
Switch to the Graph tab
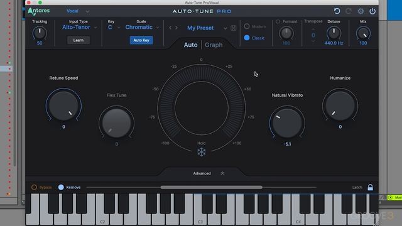214,45
